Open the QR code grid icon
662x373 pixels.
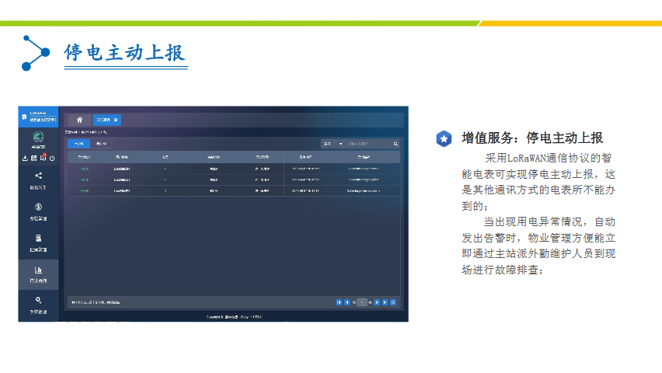pos(34,158)
